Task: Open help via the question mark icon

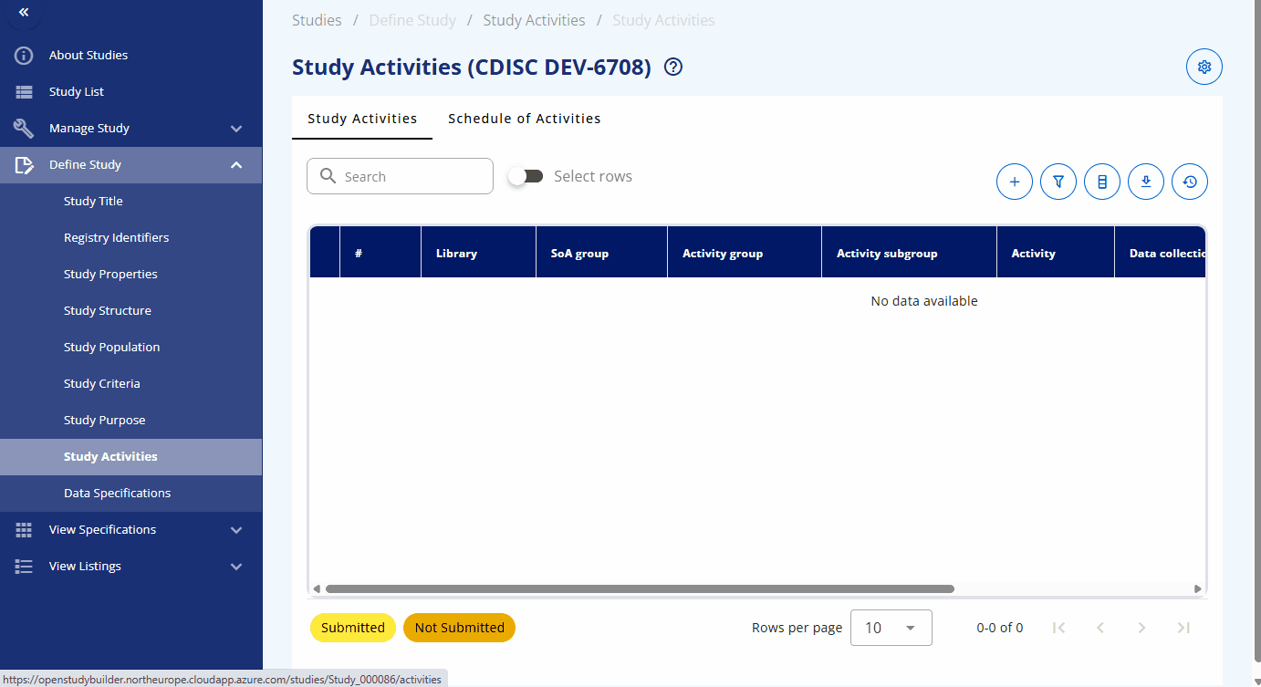Action: pos(673,67)
